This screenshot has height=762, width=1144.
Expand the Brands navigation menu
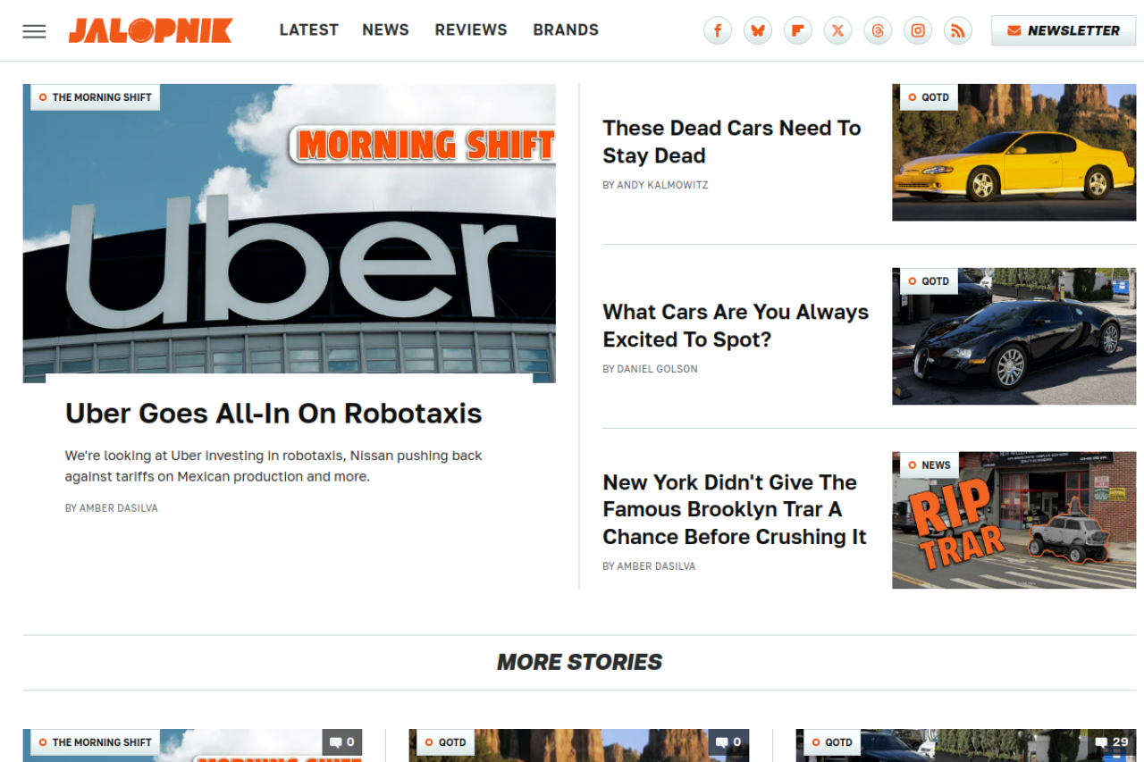pyautogui.click(x=566, y=29)
